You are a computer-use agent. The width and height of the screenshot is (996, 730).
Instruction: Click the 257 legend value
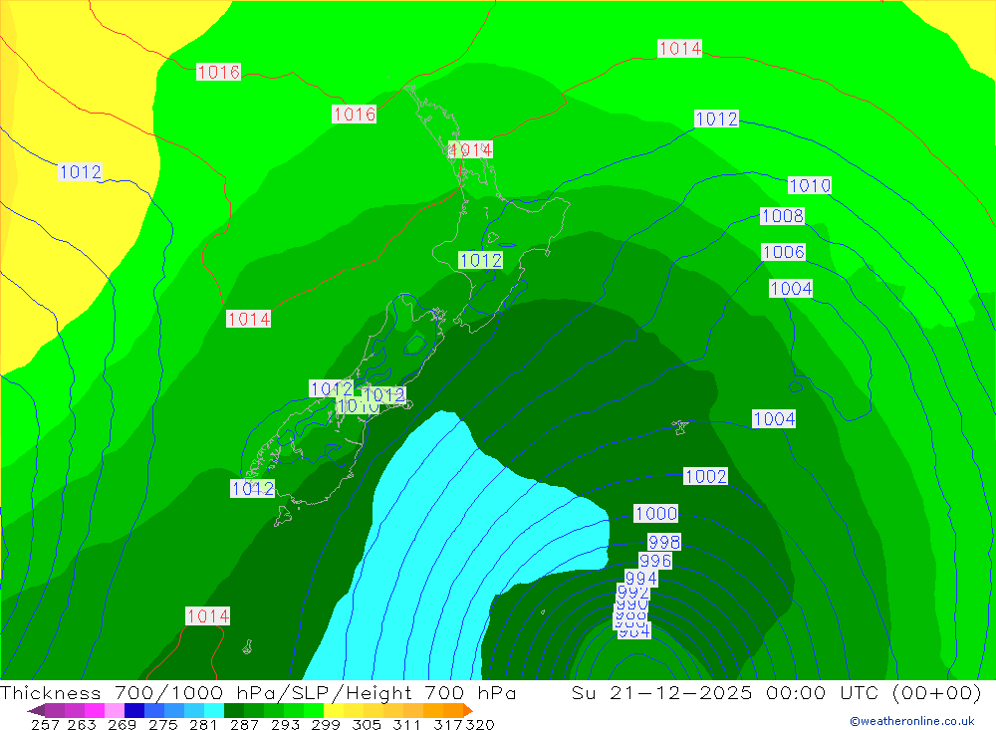(x=45, y=724)
